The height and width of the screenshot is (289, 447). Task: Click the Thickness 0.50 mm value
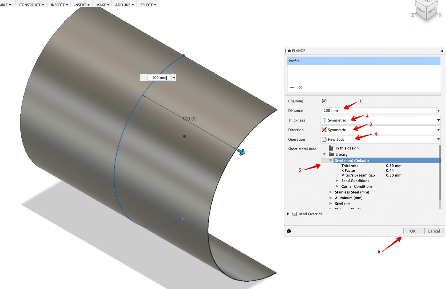click(394, 166)
